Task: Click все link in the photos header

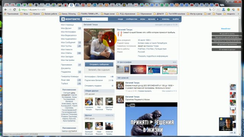Action: coord(175,62)
